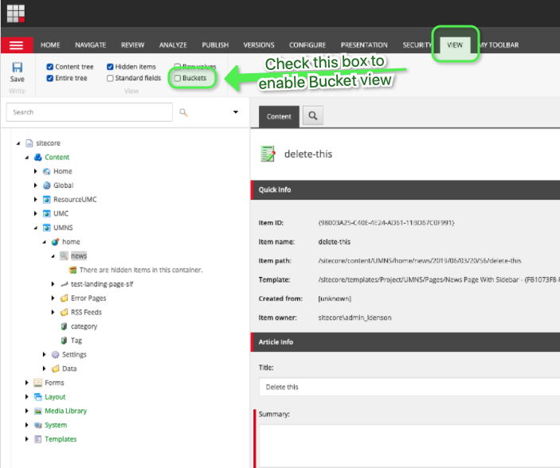Click the search magnifier icon beside the Search box
This screenshot has height=468, width=560.
point(183,112)
